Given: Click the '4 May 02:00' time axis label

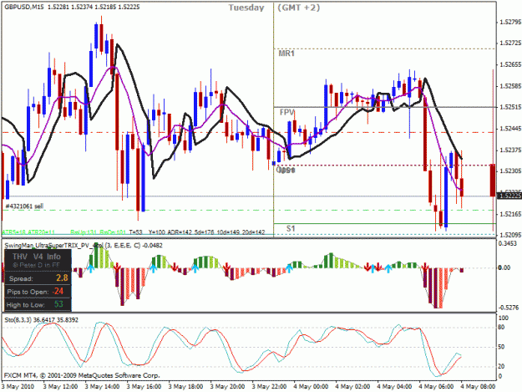Looking at the screenshot, I should (x=352, y=387).
